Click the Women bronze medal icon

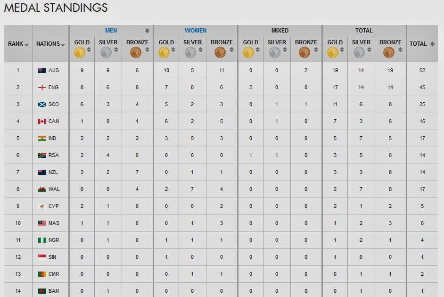click(x=220, y=53)
